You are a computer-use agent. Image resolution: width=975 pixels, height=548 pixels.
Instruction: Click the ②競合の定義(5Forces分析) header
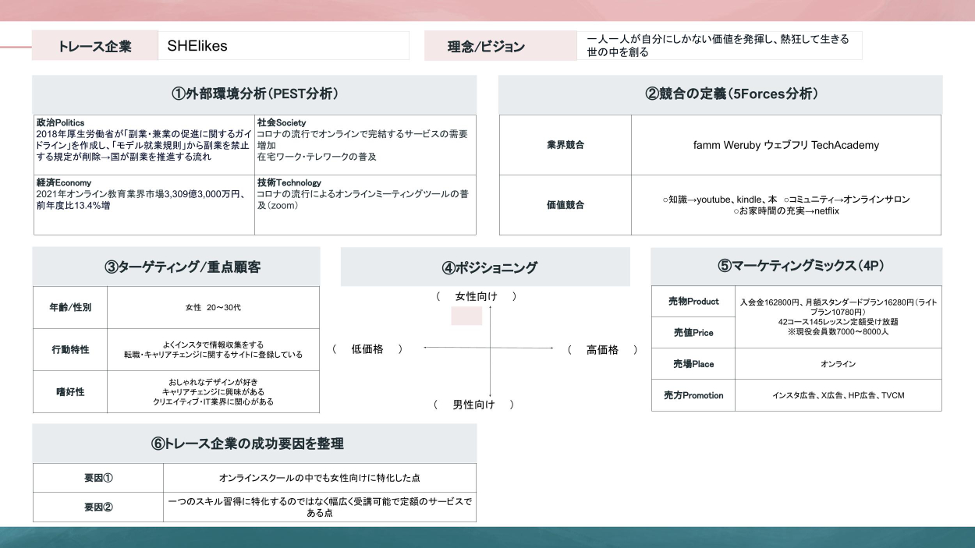(720, 94)
